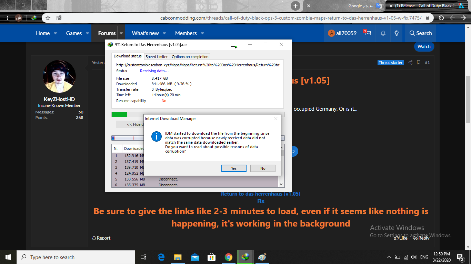The height and width of the screenshot is (264, 471).
Task: Click the lightbulb style switcher icon
Action: point(397,33)
